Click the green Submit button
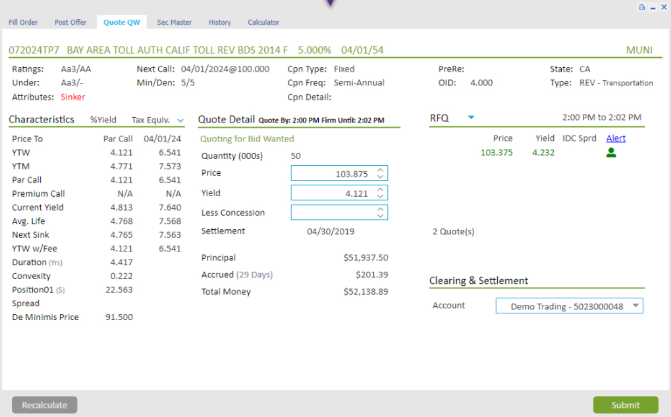671x417 pixels. tap(626, 405)
